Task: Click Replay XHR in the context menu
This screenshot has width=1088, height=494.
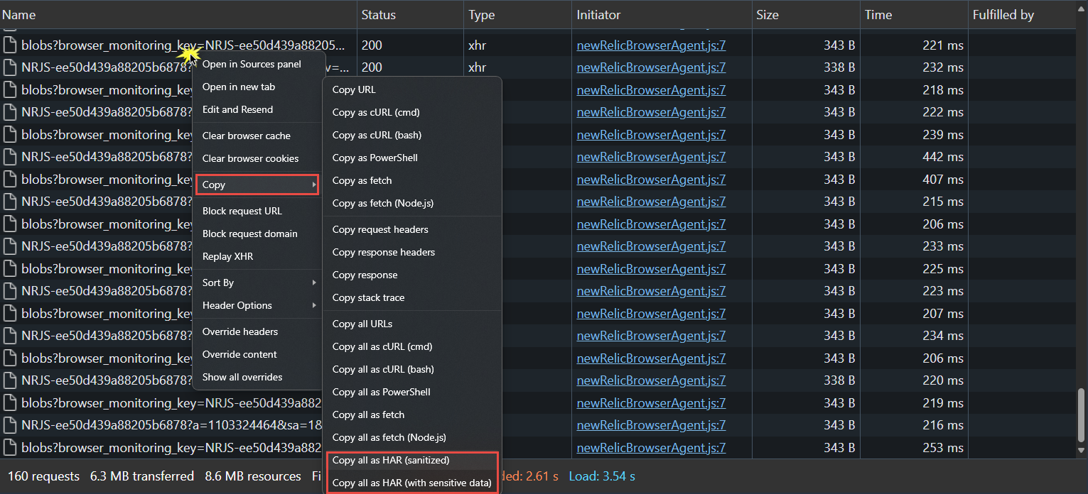Action: (227, 256)
